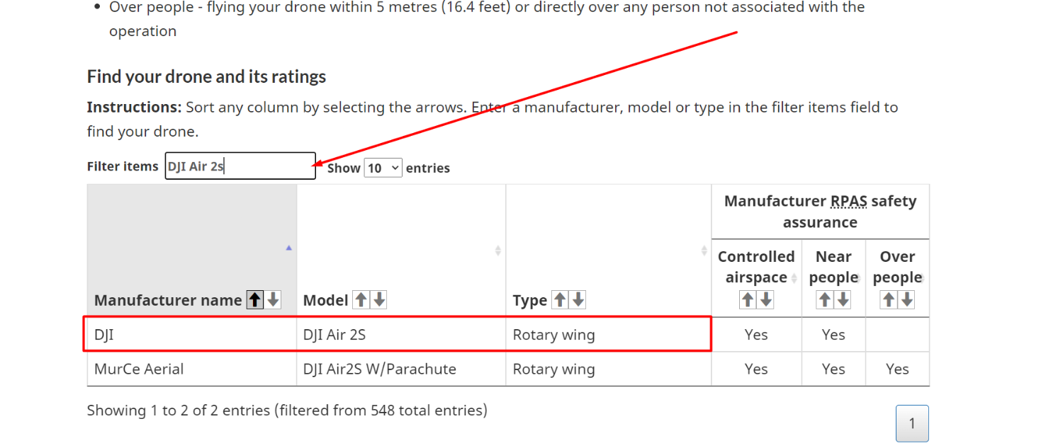
Task: Open the Show entries dropdown
Action: (383, 168)
